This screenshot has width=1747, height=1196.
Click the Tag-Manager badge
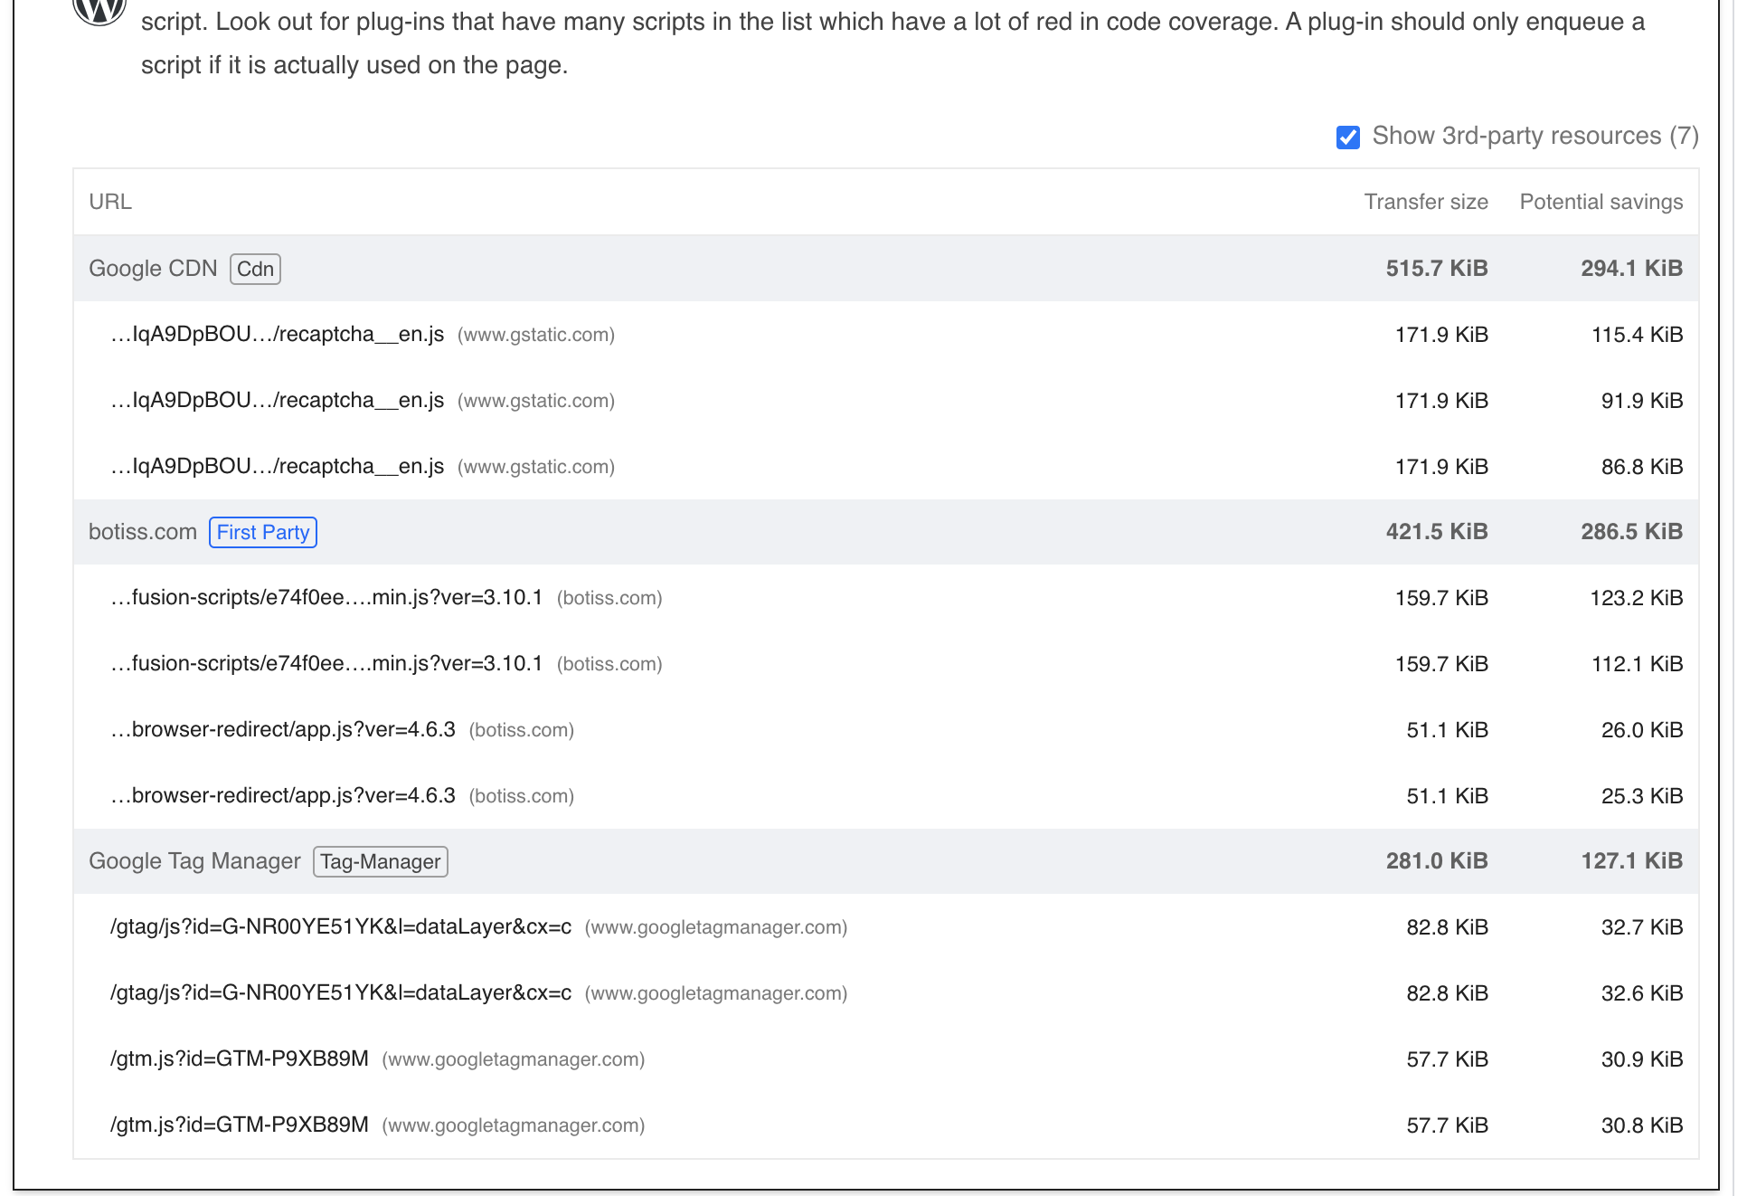tap(380, 861)
